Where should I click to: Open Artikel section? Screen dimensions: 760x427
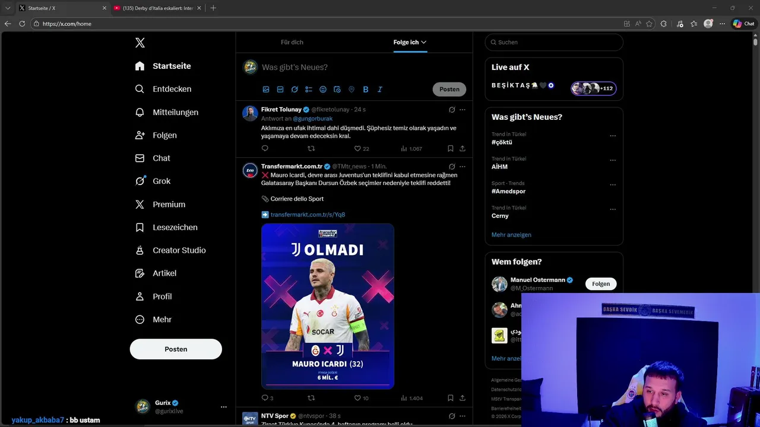(x=155, y=273)
